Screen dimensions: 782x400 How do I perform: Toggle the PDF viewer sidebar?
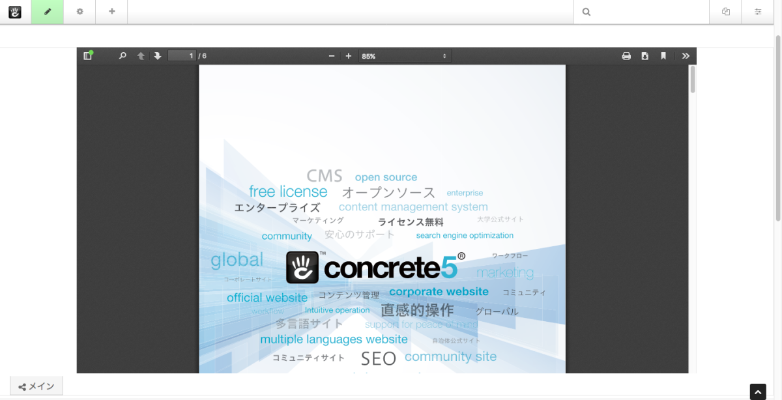tap(88, 56)
